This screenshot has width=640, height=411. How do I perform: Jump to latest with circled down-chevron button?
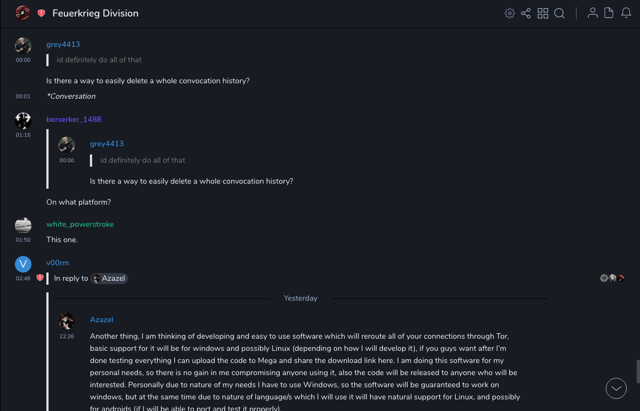point(616,388)
